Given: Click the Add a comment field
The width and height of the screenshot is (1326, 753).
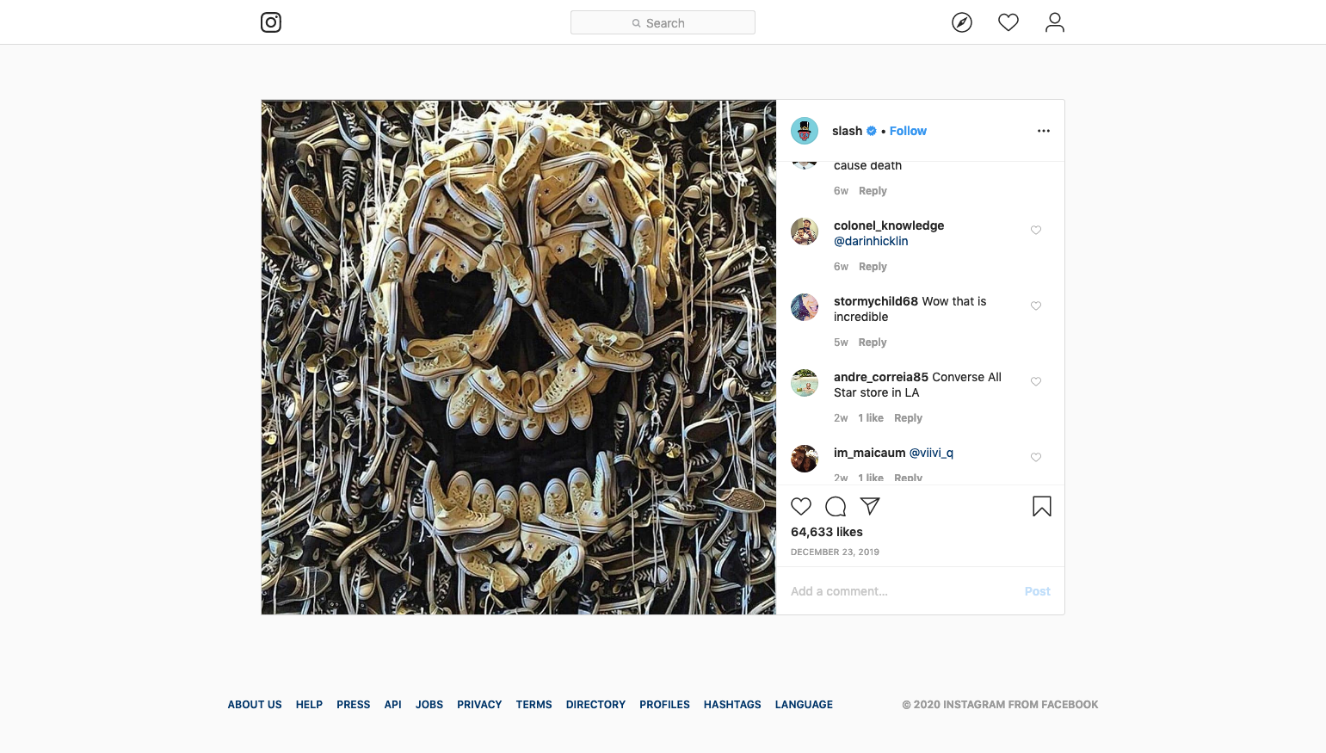Looking at the screenshot, I should pyautogui.click(x=902, y=591).
